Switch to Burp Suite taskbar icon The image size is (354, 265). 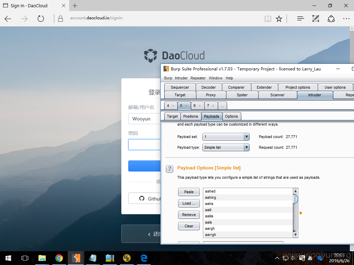coord(76,258)
